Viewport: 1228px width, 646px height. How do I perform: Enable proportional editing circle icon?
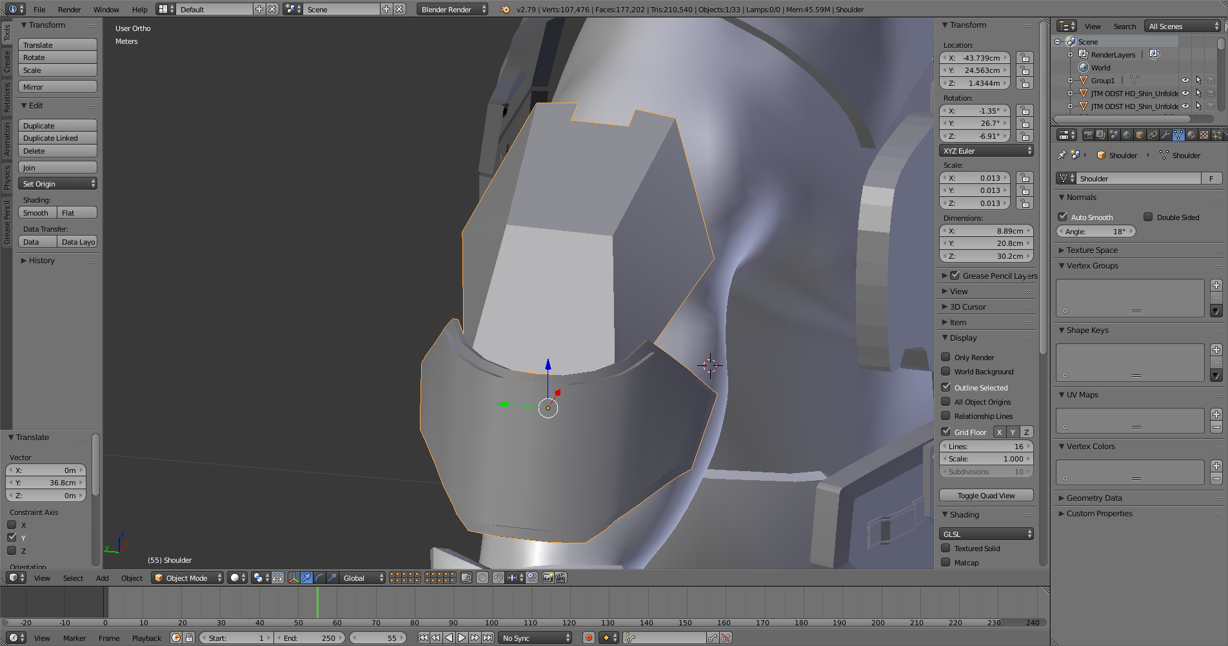482,578
